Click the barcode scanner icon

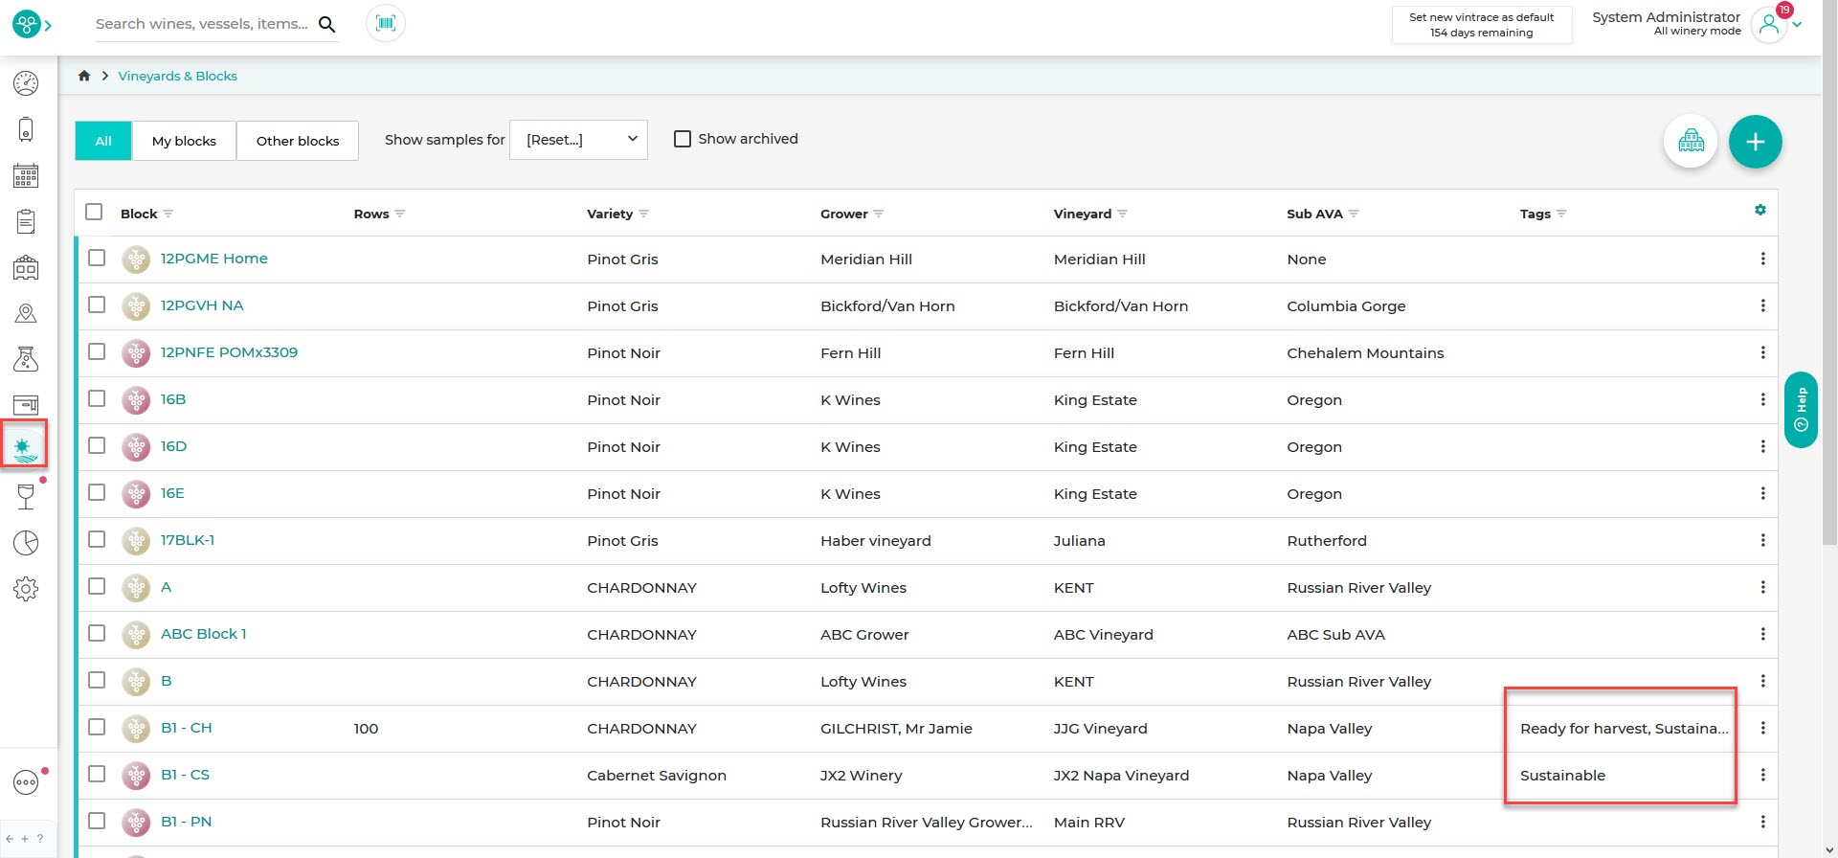click(x=386, y=23)
